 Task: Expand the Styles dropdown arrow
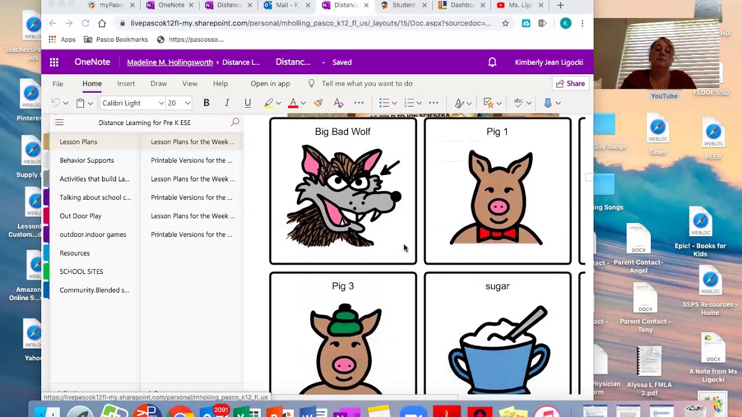coord(469,103)
